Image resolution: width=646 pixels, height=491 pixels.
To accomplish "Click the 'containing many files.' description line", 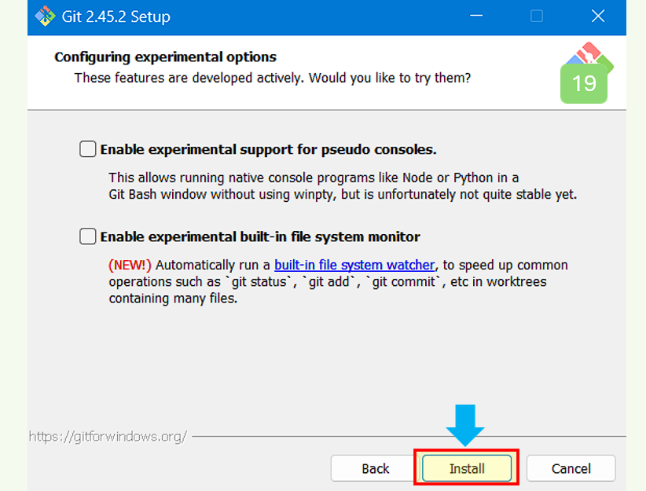I will tap(173, 299).
